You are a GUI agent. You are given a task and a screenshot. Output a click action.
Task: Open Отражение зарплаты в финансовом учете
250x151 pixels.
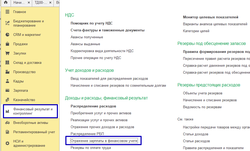[104, 141]
